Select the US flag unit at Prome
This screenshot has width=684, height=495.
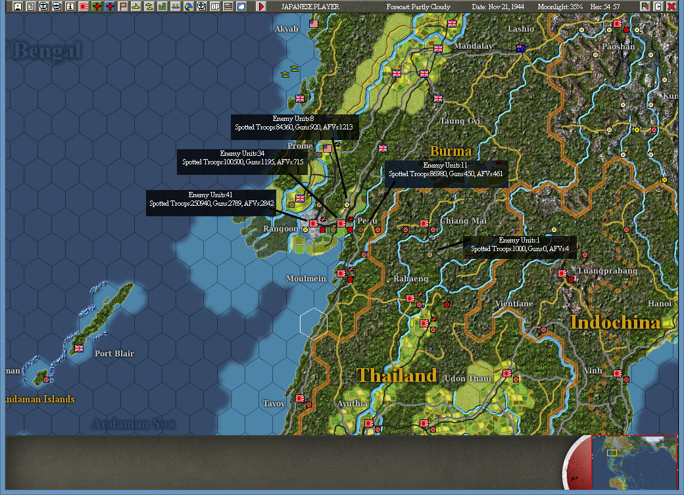(x=328, y=149)
